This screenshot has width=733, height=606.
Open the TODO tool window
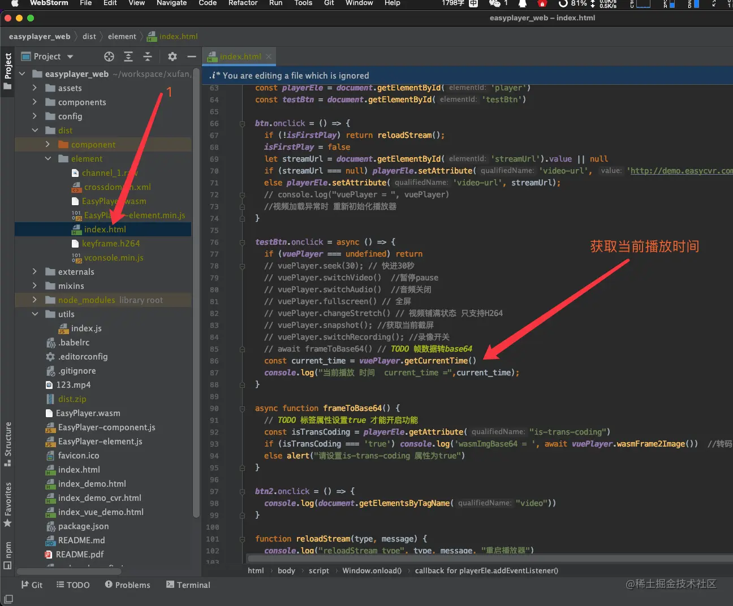(x=73, y=585)
